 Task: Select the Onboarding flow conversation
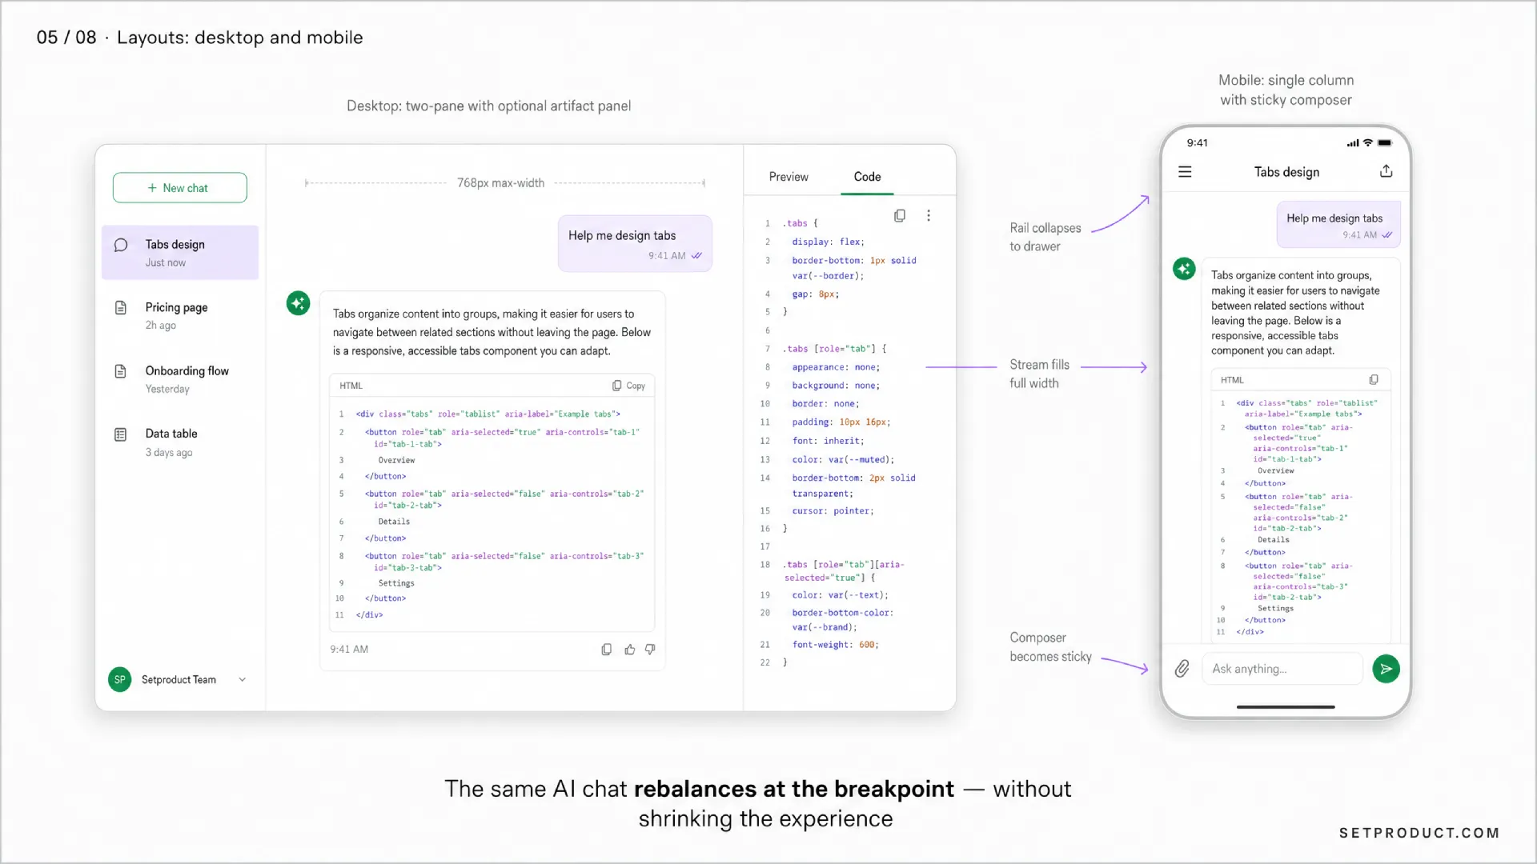[179, 379]
